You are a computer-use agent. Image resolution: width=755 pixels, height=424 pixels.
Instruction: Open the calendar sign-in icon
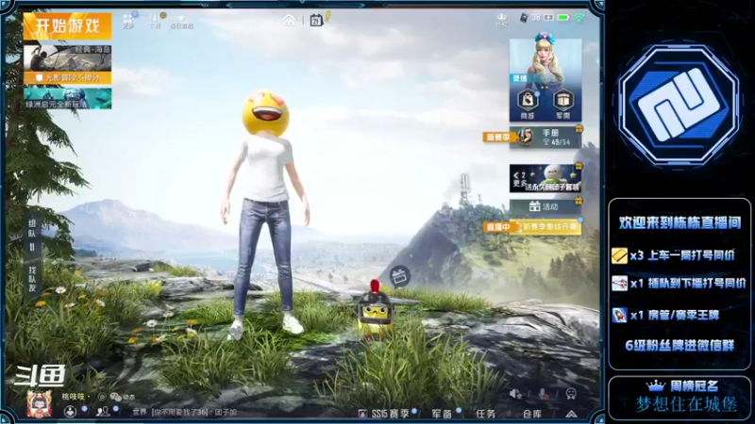click(316, 20)
